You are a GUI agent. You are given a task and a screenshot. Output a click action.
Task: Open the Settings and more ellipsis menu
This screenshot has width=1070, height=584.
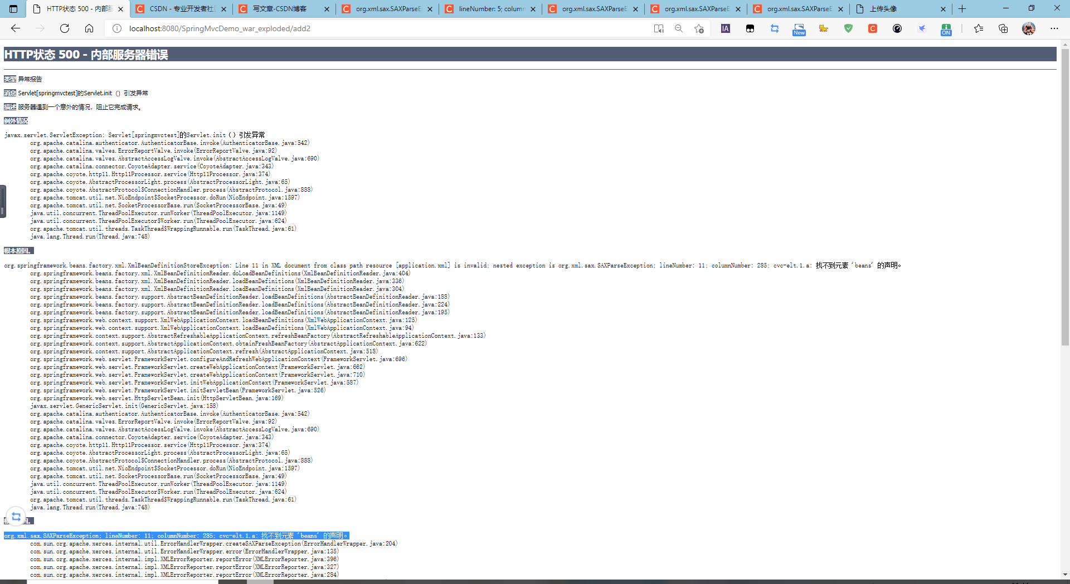pos(1055,28)
